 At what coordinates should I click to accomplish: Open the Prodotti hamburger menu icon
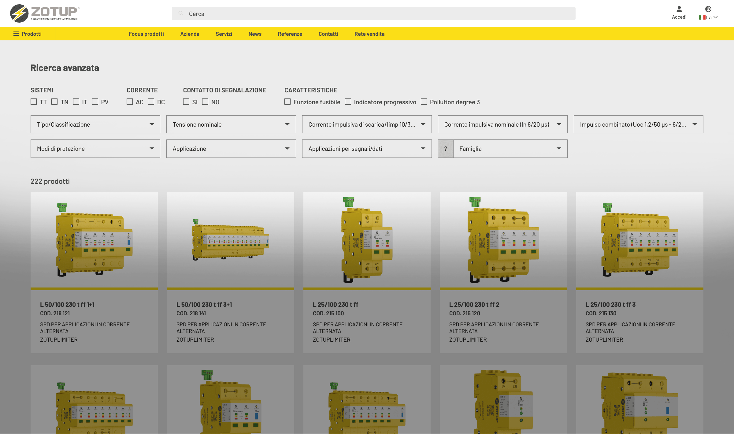pos(16,34)
